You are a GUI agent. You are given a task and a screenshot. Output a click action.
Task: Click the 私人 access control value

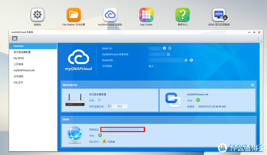[x=151, y=66]
